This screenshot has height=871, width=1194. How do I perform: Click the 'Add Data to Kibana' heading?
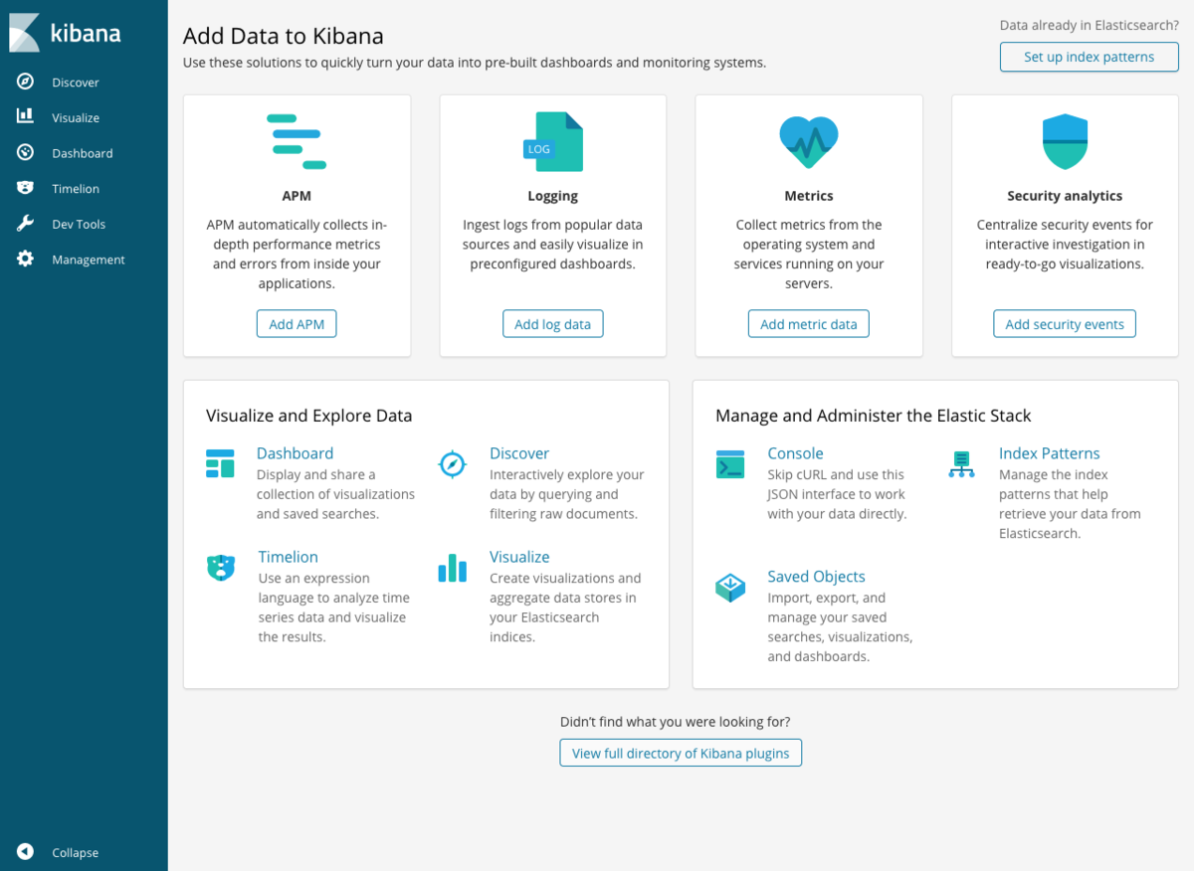tap(284, 37)
